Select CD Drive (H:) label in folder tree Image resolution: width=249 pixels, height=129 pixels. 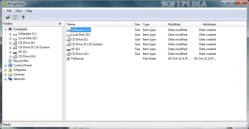pyautogui.click(x=27, y=56)
